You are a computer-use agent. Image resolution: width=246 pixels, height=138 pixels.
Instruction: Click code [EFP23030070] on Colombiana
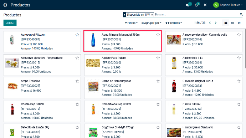pos(111,109)
